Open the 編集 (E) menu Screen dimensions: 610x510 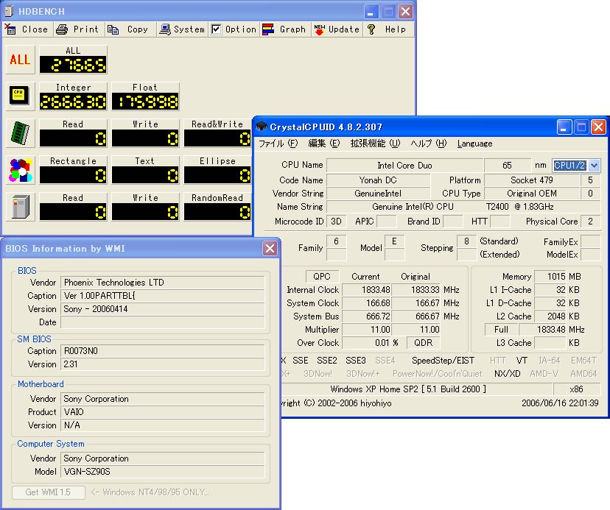[x=323, y=144]
